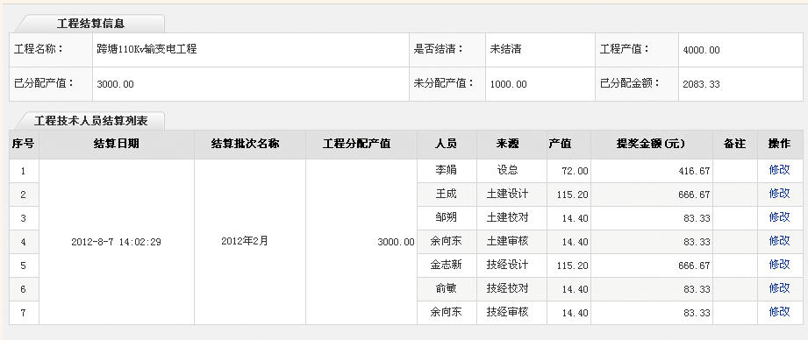The height and width of the screenshot is (340, 808).
Task: Select the 2012年2月 batch cell
Action: 245,241
